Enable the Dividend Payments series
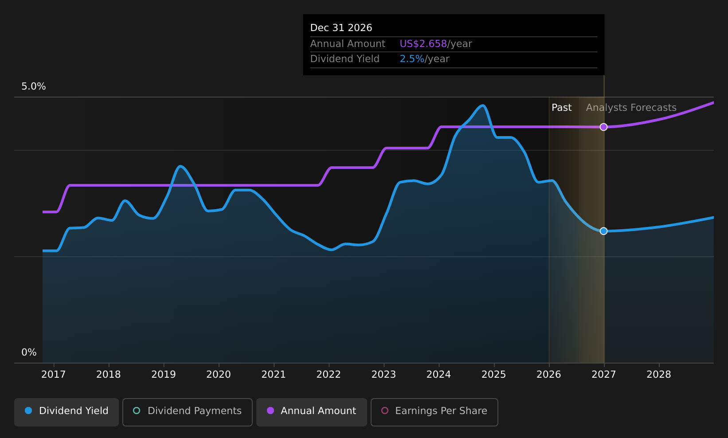This screenshot has height=438, width=728. (x=188, y=412)
